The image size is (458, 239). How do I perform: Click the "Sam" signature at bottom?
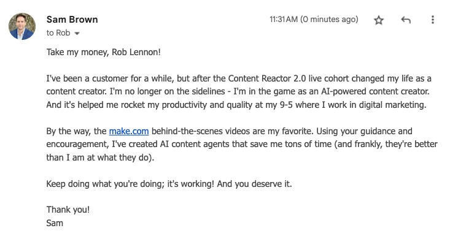pyautogui.click(x=55, y=223)
